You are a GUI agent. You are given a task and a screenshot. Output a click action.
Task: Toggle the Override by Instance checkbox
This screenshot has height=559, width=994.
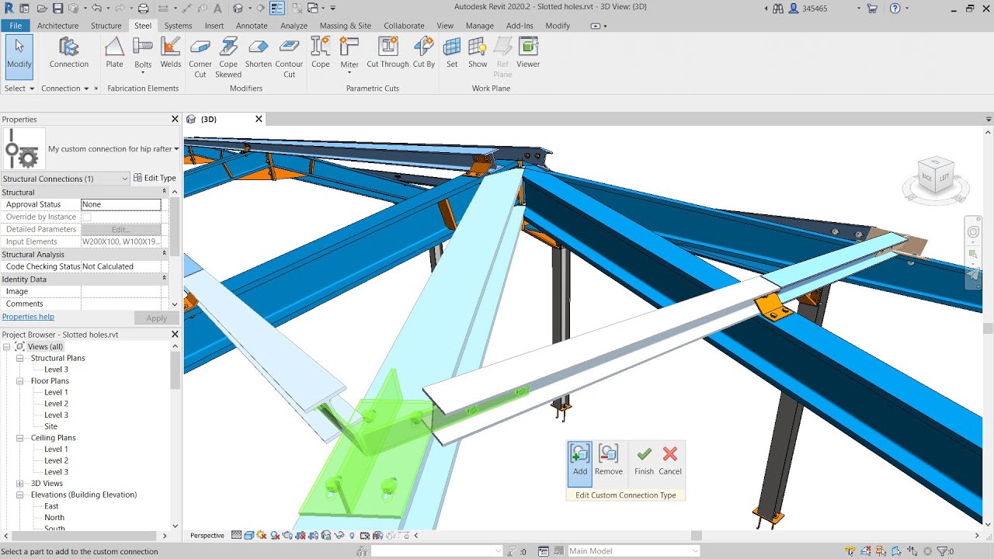[86, 217]
